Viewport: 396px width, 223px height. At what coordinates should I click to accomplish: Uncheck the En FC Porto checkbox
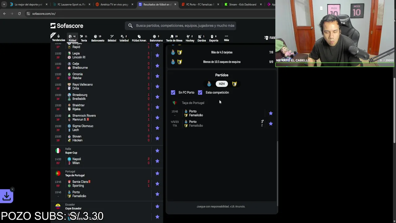(x=173, y=93)
